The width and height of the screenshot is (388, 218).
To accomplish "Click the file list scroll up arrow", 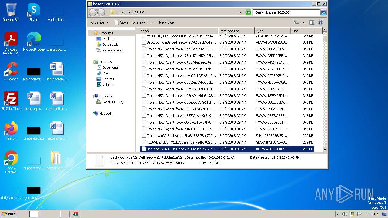I will coord(325,30).
